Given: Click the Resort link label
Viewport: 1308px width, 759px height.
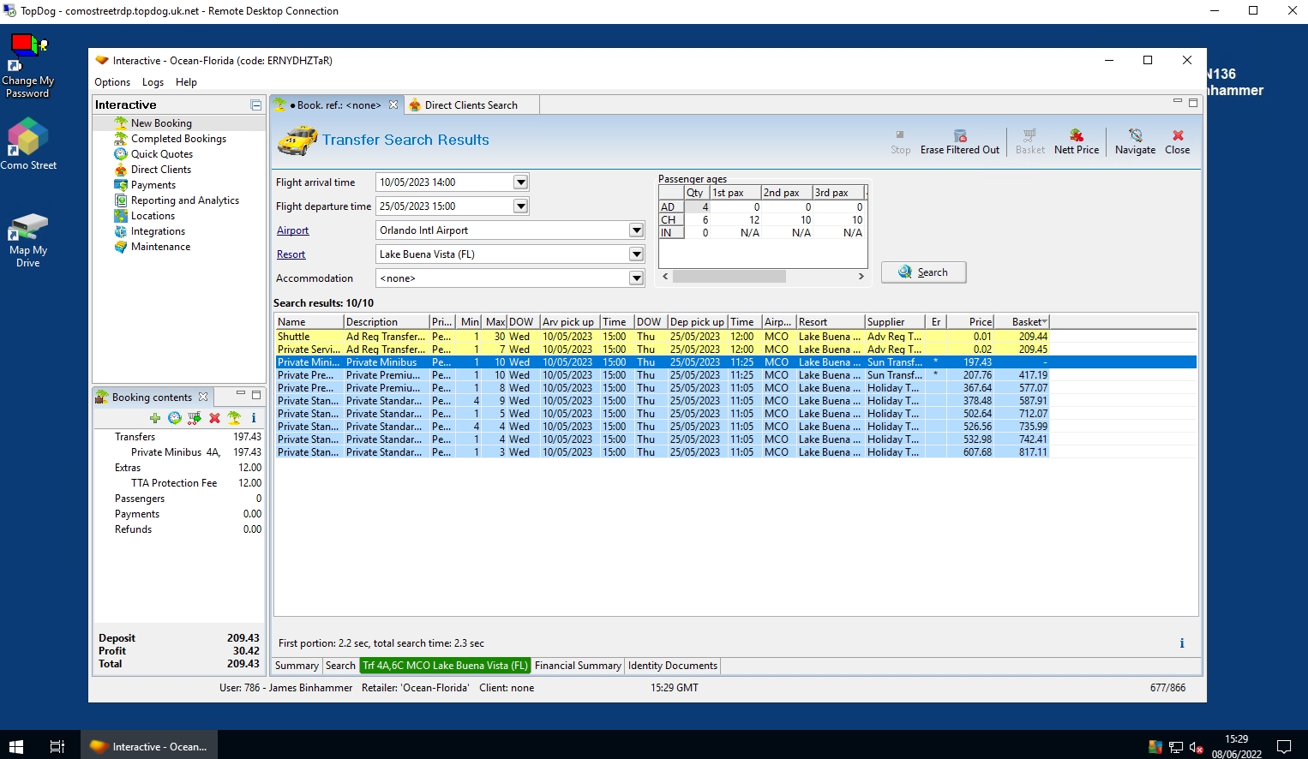Looking at the screenshot, I should (x=291, y=254).
